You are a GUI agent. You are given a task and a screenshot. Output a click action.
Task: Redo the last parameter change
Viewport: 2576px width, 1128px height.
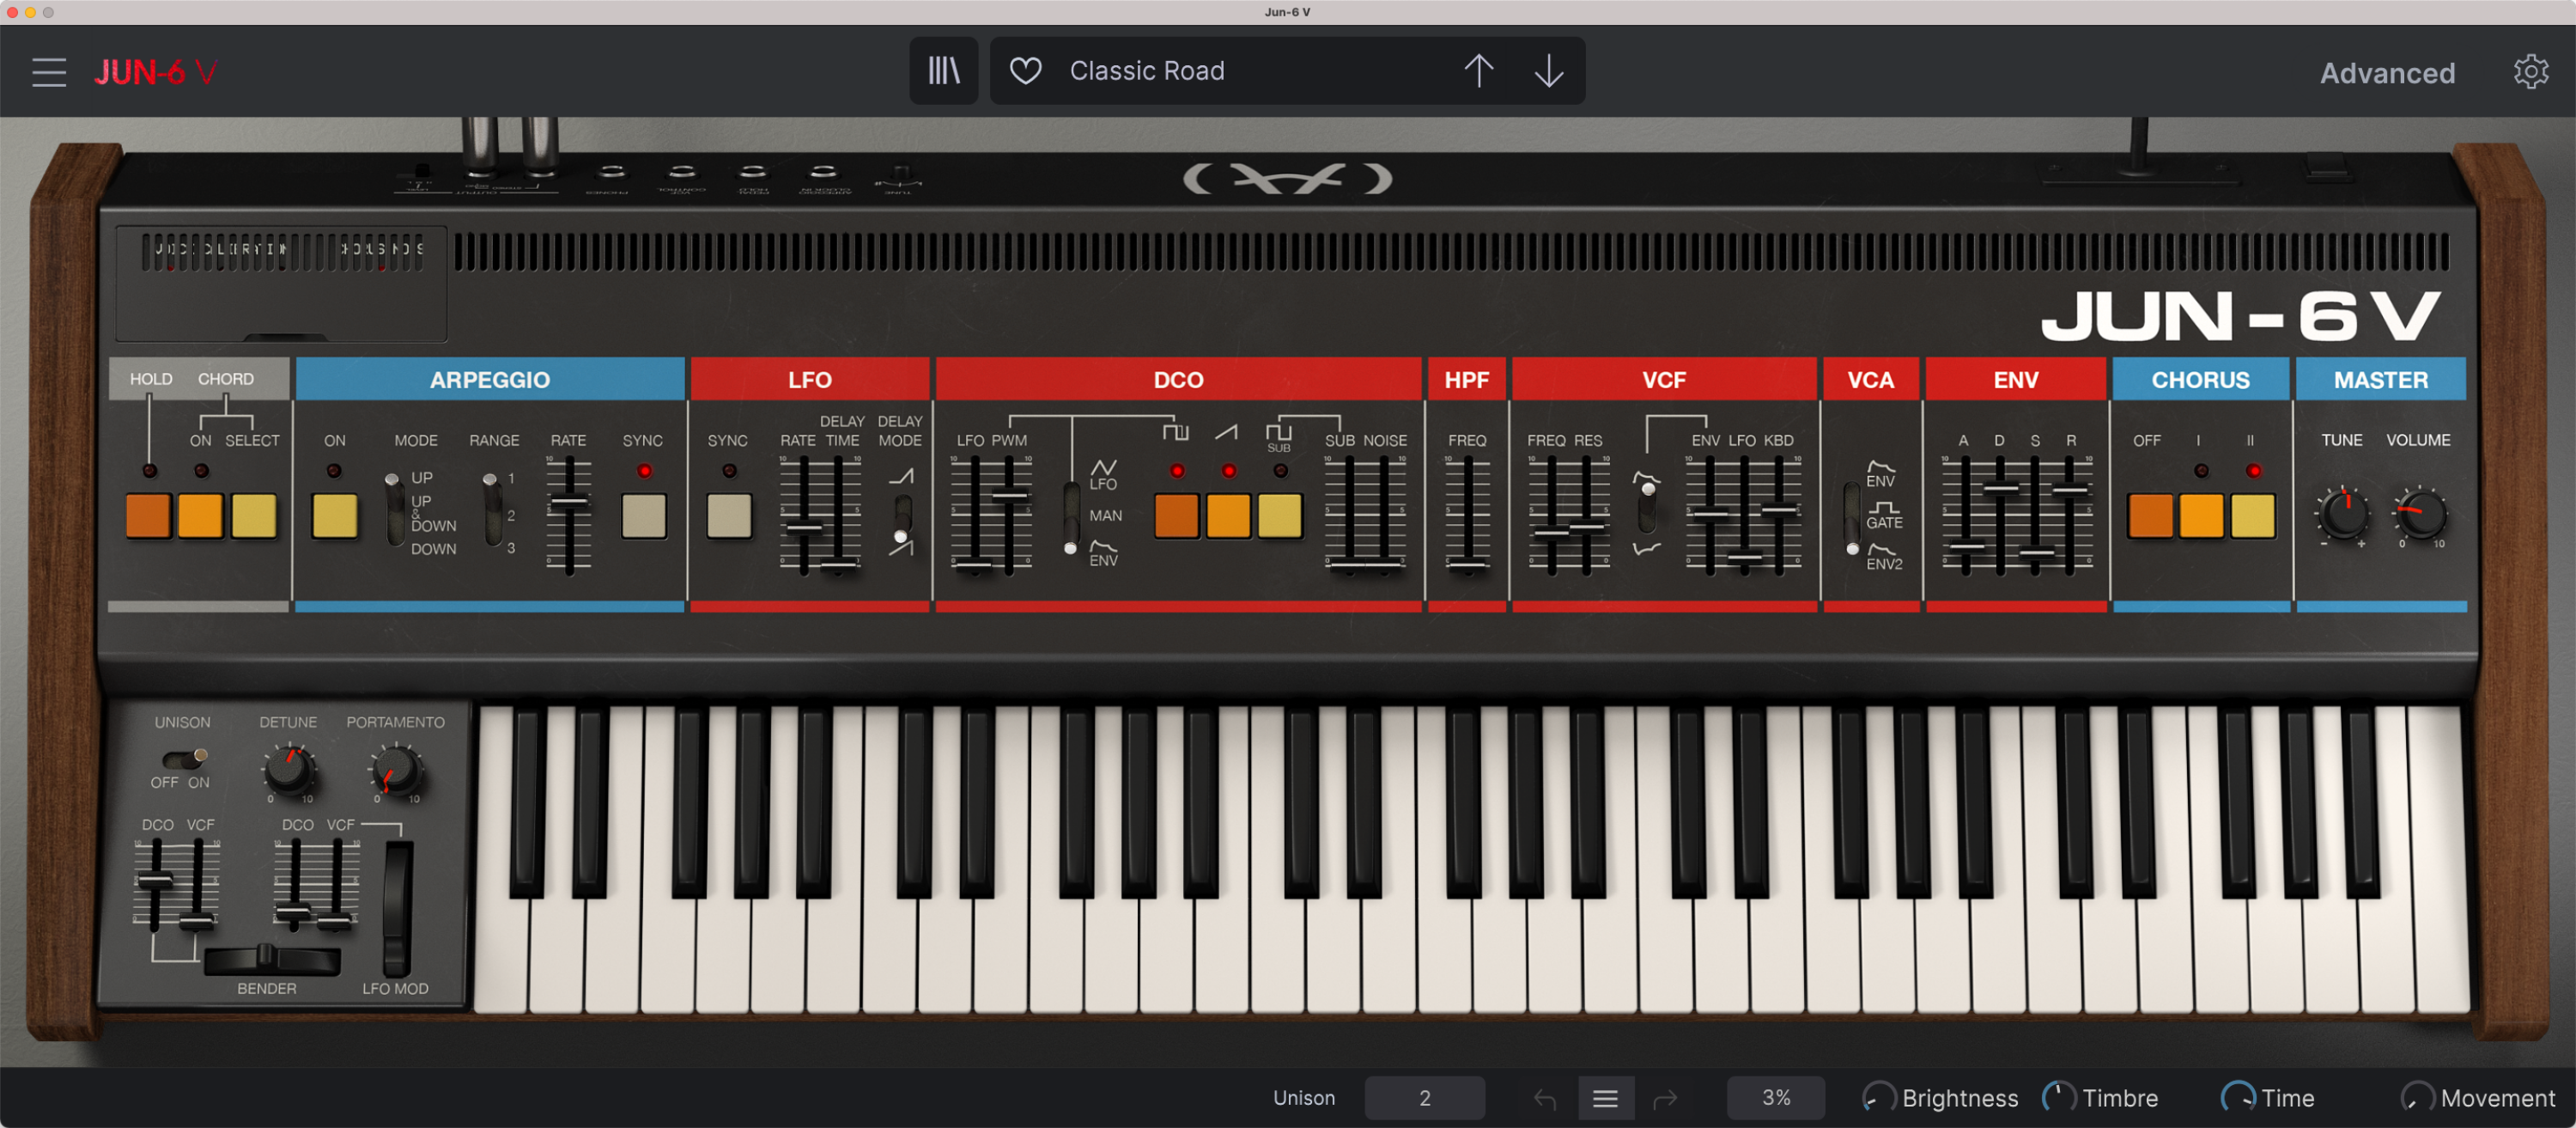point(1666,1097)
